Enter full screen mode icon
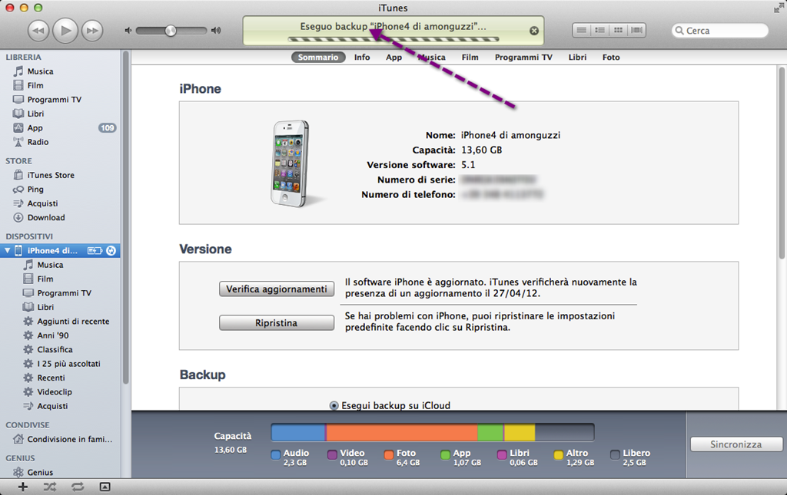This screenshot has width=787, height=495. coord(779,8)
